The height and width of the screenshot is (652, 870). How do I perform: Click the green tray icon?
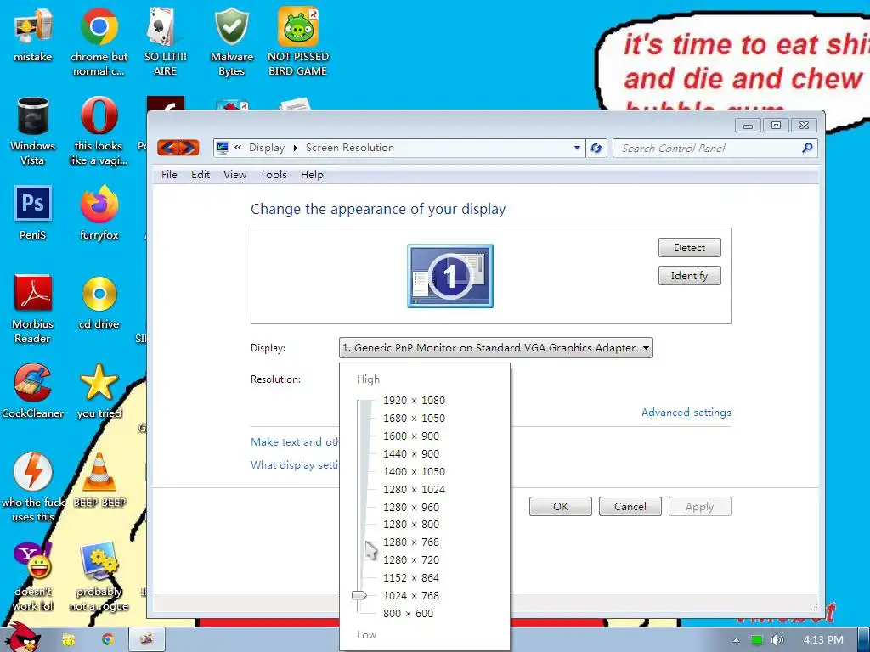(757, 640)
